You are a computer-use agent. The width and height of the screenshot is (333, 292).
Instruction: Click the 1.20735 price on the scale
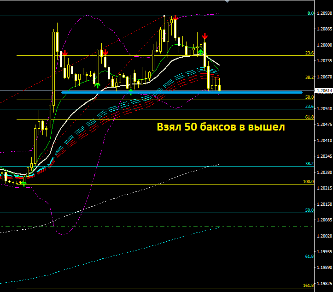(324, 61)
